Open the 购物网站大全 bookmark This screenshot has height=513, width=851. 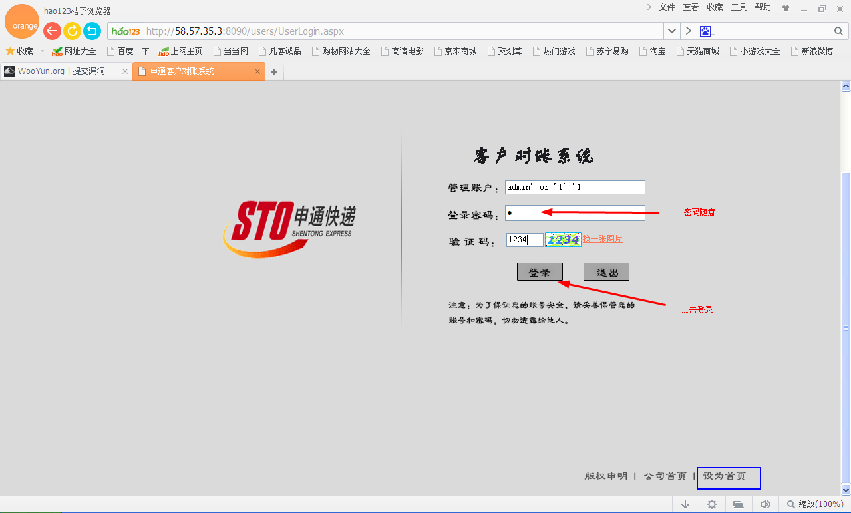(x=341, y=51)
